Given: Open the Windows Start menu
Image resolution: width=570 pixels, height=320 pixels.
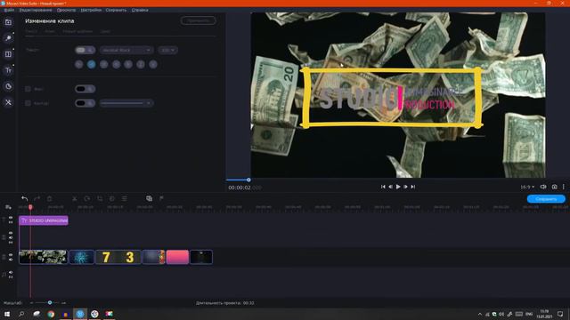Looking at the screenshot, I should pyautogui.click(x=7, y=314).
